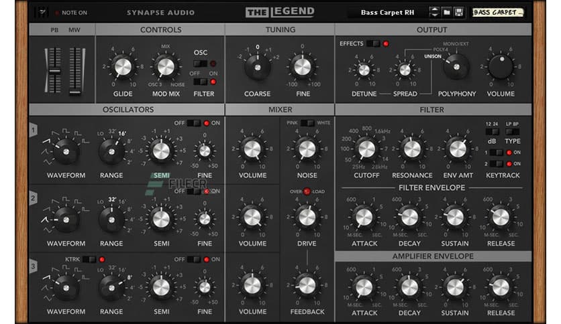Click the NOISE level knob
Screen dimensions: 561x324
coord(307,149)
